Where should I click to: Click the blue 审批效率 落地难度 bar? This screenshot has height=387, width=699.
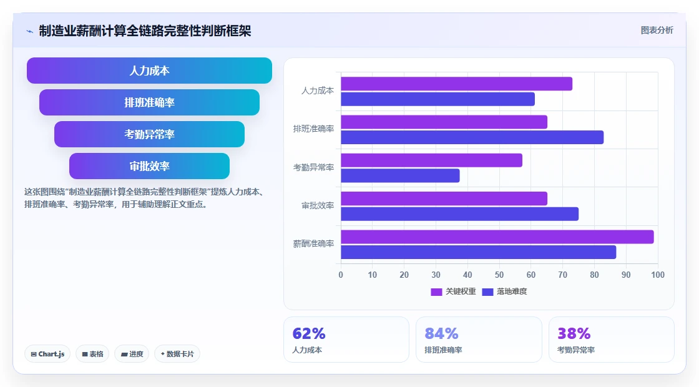pyautogui.click(x=459, y=214)
